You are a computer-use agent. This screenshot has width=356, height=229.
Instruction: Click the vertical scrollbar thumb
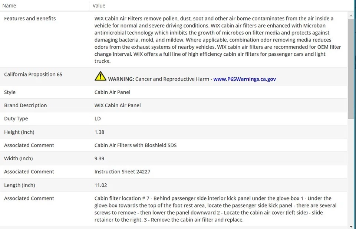(x=351, y=68)
